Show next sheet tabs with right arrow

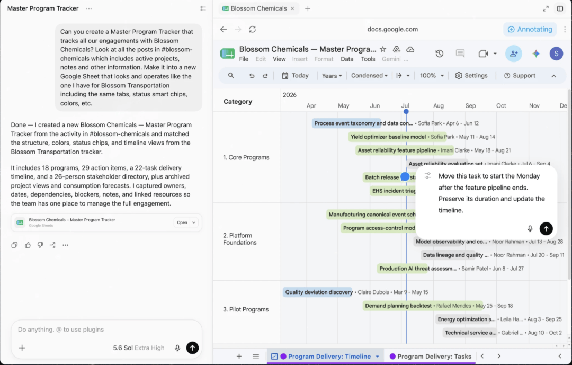(499, 356)
